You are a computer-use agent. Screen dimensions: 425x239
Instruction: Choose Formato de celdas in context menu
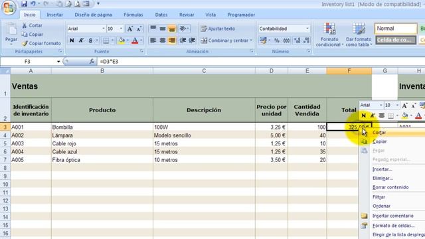[x=393, y=226]
